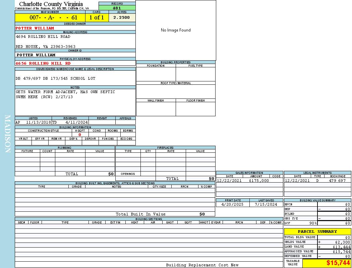Click the vertical MADISON sidebar label
Screen dimensions: 352x268
coord(7,134)
